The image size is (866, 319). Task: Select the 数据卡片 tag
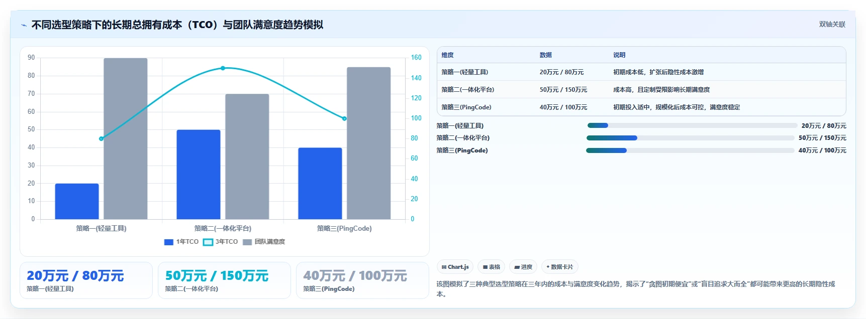click(559, 267)
